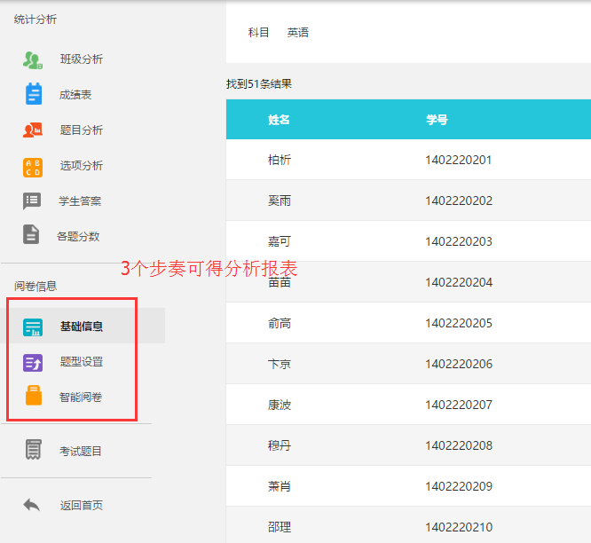591x543 pixels.
Task: Select the purple 题型设置 icon
Action: [x=33, y=362]
